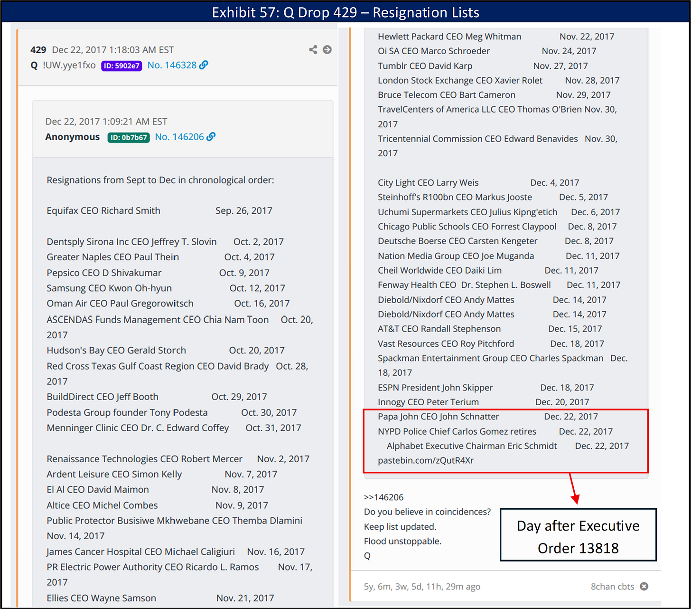Click the timestamp Dec 22, 2017 1:09:21 AM EST
Screen dimensions: 691x609
[x=106, y=122]
